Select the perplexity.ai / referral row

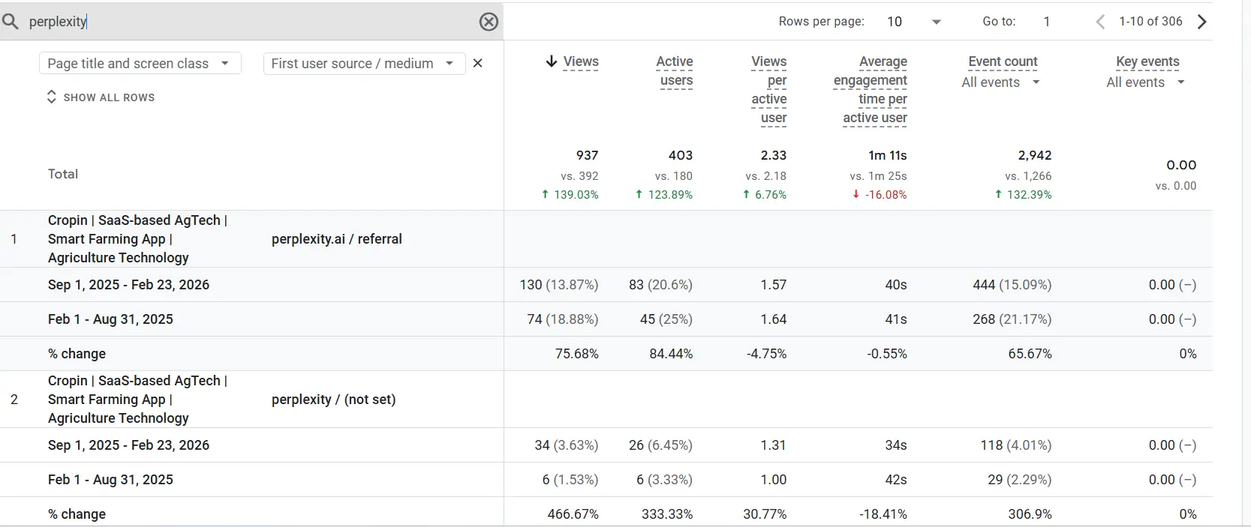pyautogui.click(x=336, y=239)
